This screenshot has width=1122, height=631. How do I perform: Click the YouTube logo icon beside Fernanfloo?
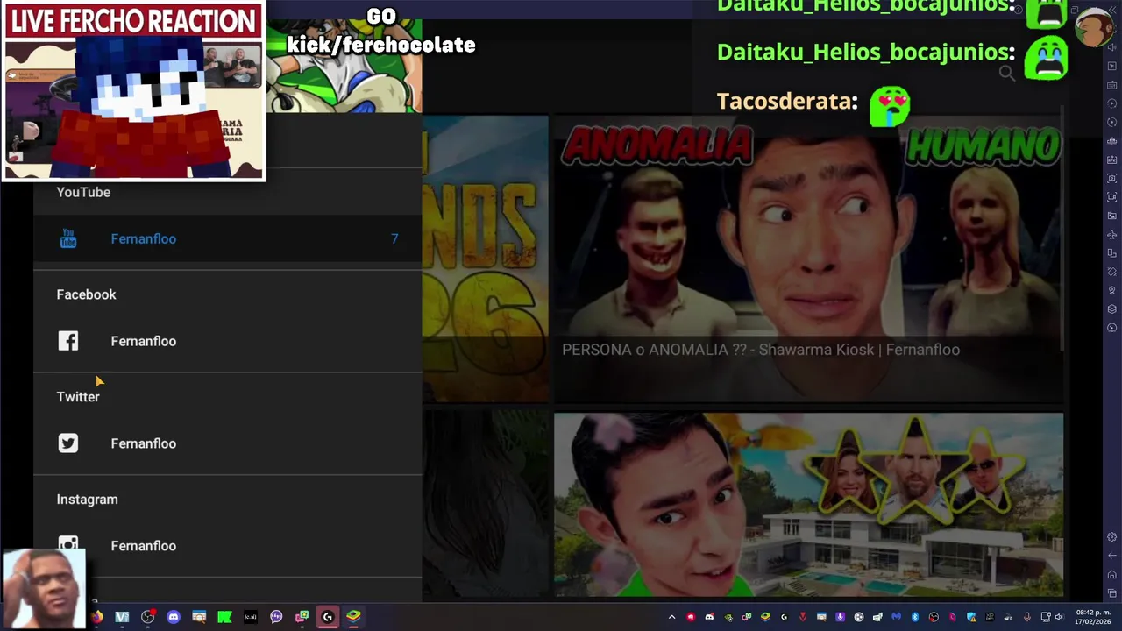(68, 238)
